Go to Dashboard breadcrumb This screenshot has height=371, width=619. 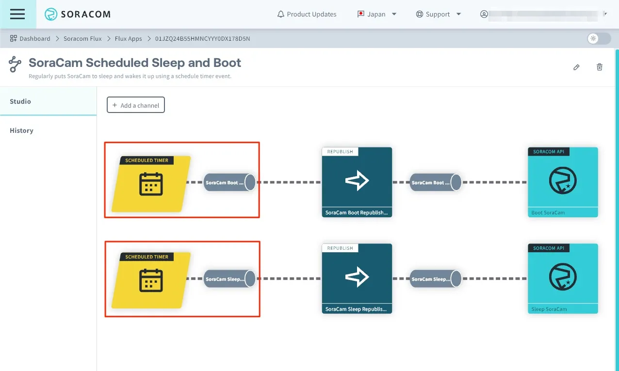tap(30, 38)
